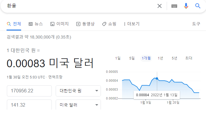Viewport: 206px width, 114px height.
Task: Clear the search box with X icon
Action: pos(160,6)
